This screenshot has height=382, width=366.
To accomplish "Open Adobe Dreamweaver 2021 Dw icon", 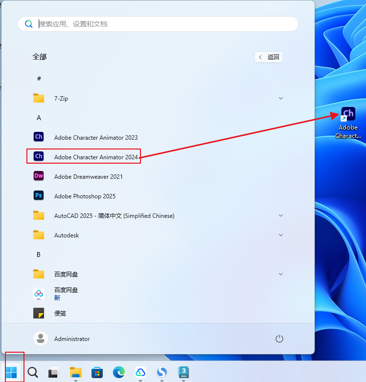I will 39,176.
